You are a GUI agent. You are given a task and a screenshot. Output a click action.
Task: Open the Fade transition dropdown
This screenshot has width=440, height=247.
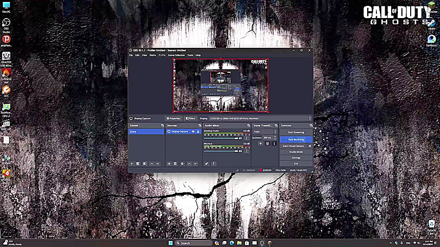[264, 132]
